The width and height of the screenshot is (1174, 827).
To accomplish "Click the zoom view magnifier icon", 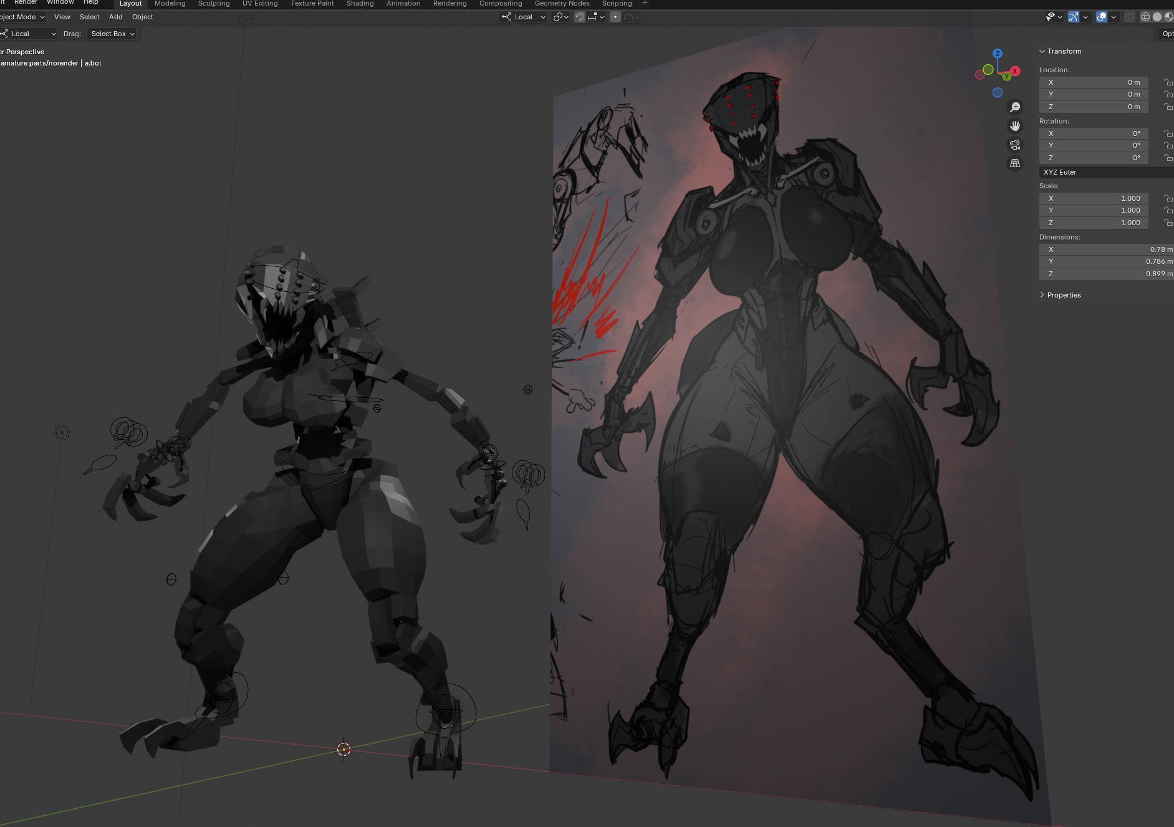I will point(1015,107).
